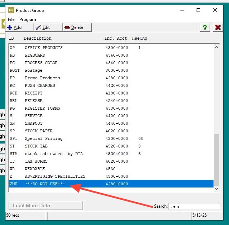Viewport: 229px width, 225px height.
Task: Select the STA stock tab owned by DIA row
Action: click(111, 154)
